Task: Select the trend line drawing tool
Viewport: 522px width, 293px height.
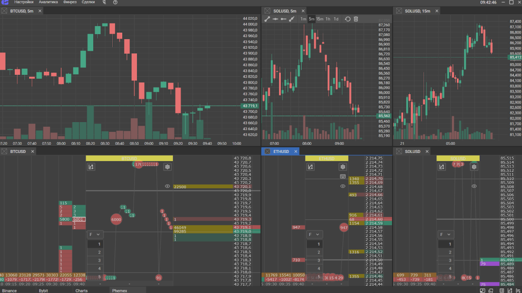Action: (x=267, y=19)
